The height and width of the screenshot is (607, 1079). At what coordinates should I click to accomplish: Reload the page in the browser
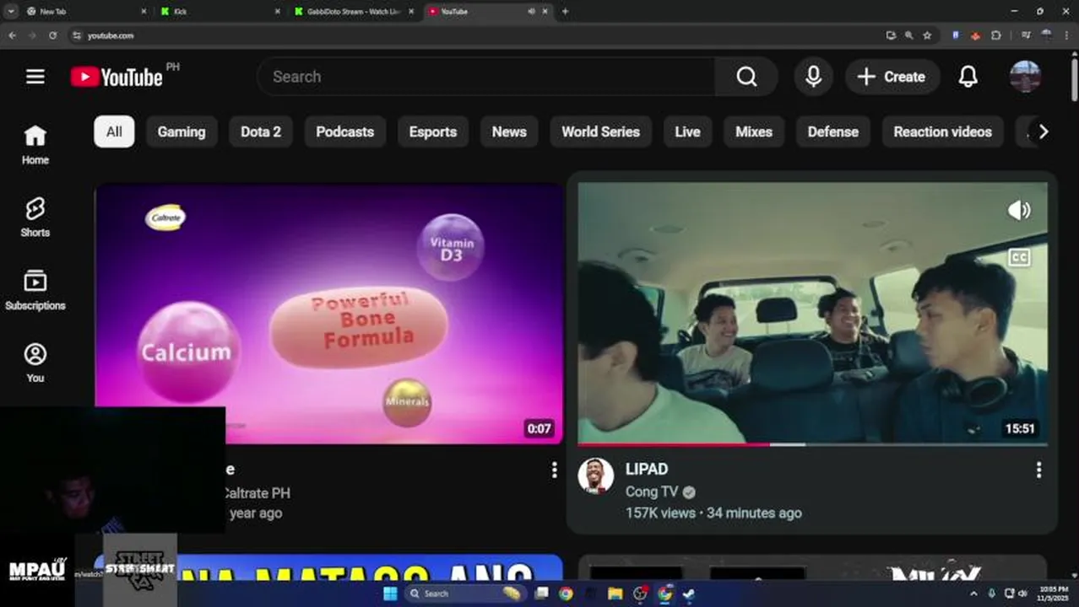click(52, 35)
